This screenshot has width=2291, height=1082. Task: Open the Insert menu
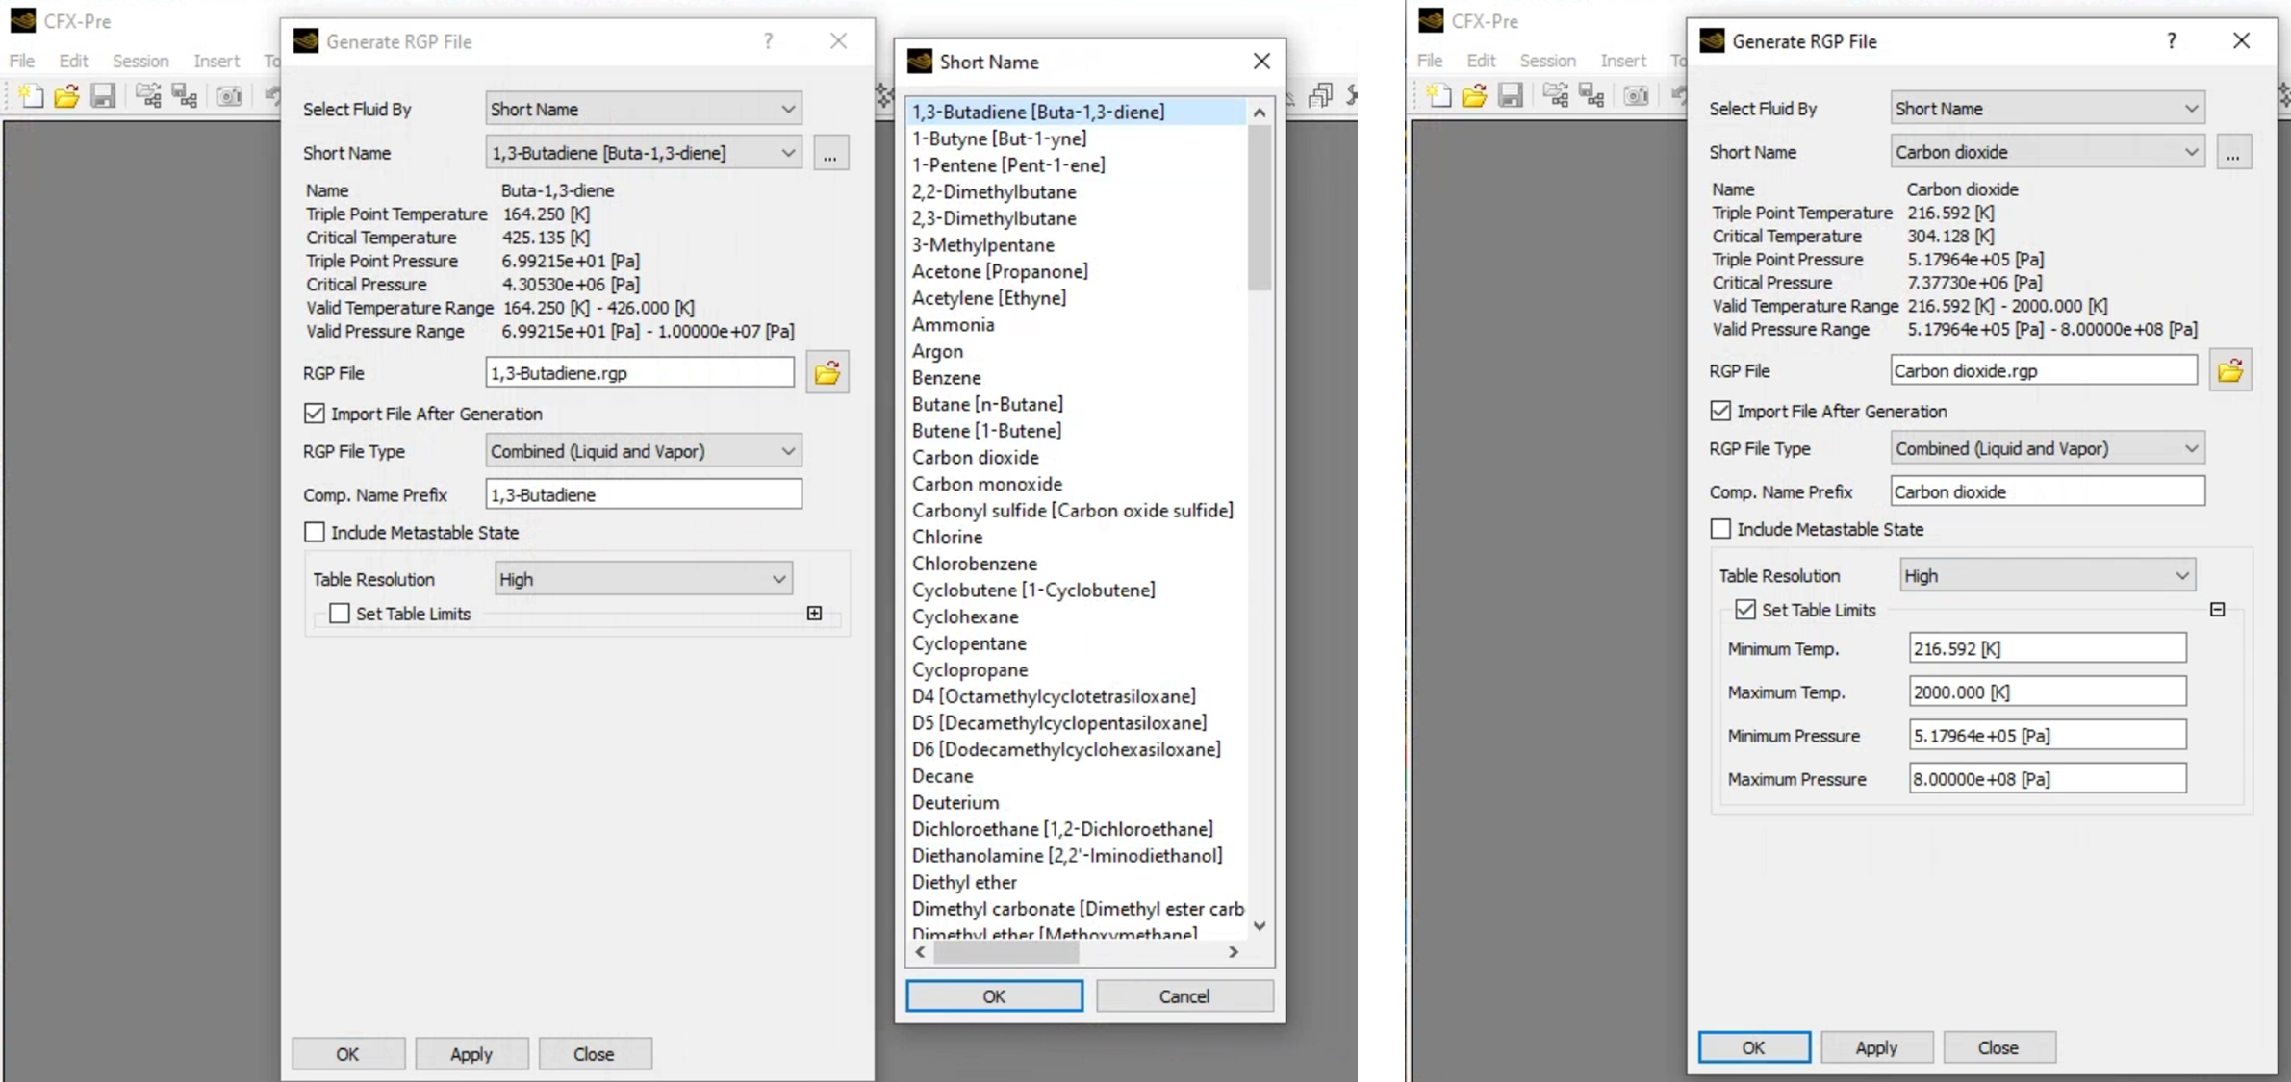(216, 61)
